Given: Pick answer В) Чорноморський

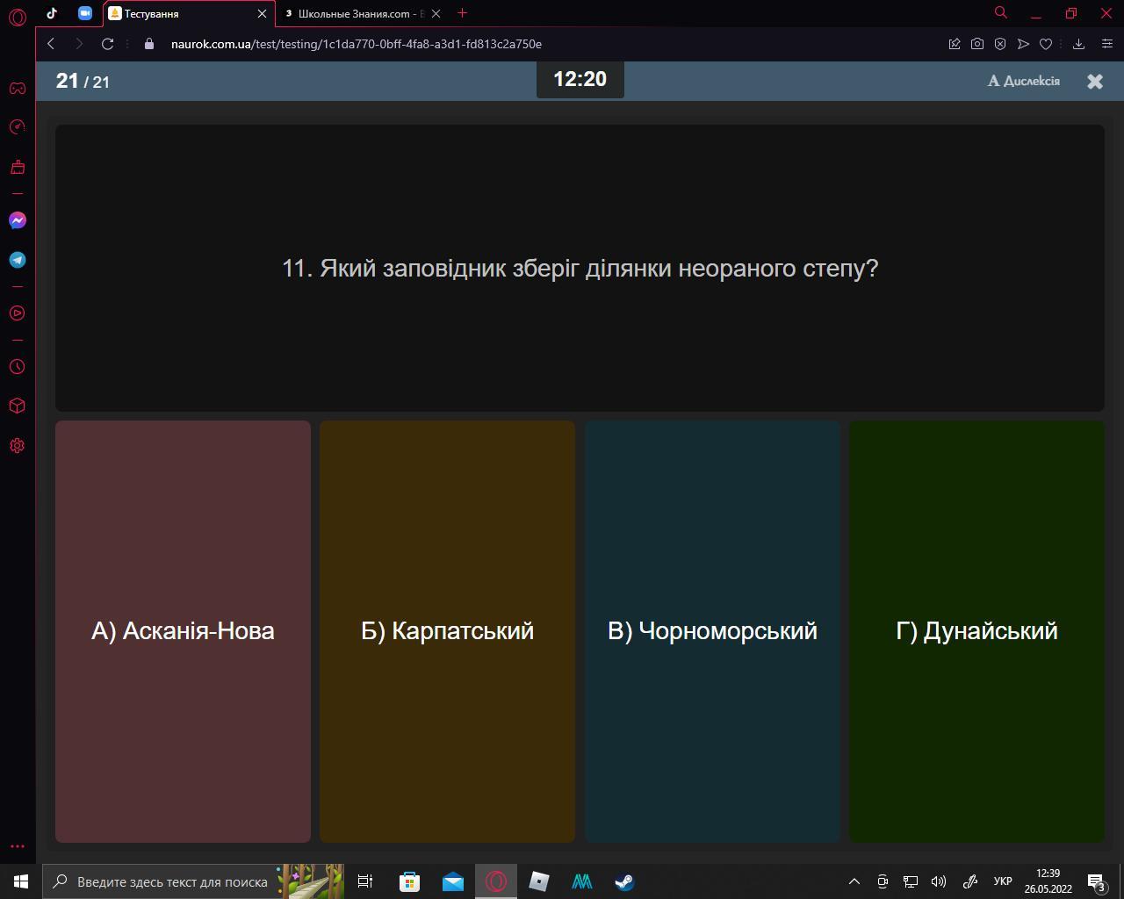Looking at the screenshot, I should [712, 630].
